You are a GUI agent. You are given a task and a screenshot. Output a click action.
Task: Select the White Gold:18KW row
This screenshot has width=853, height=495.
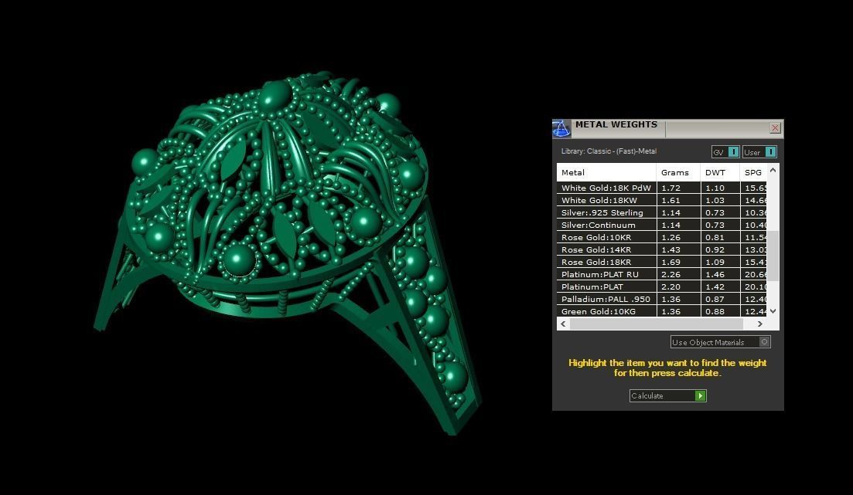tap(661, 201)
